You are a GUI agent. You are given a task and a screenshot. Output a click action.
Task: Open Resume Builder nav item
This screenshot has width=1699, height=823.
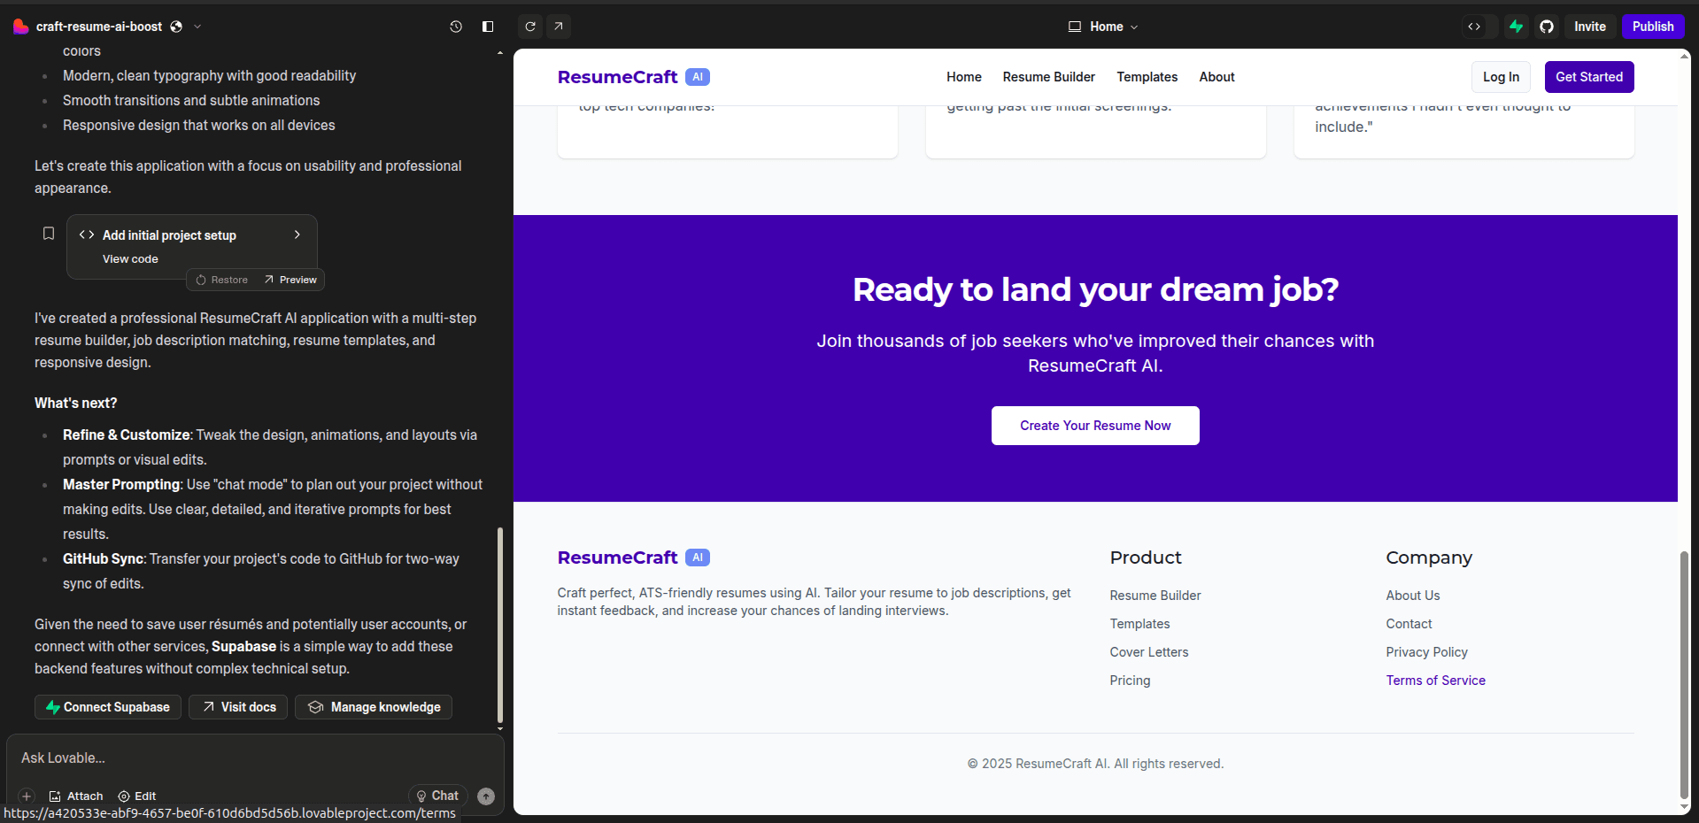tap(1048, 77)
